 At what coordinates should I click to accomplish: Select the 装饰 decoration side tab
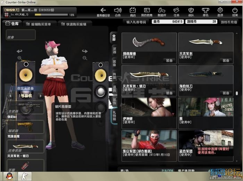[x=114, y=102]
